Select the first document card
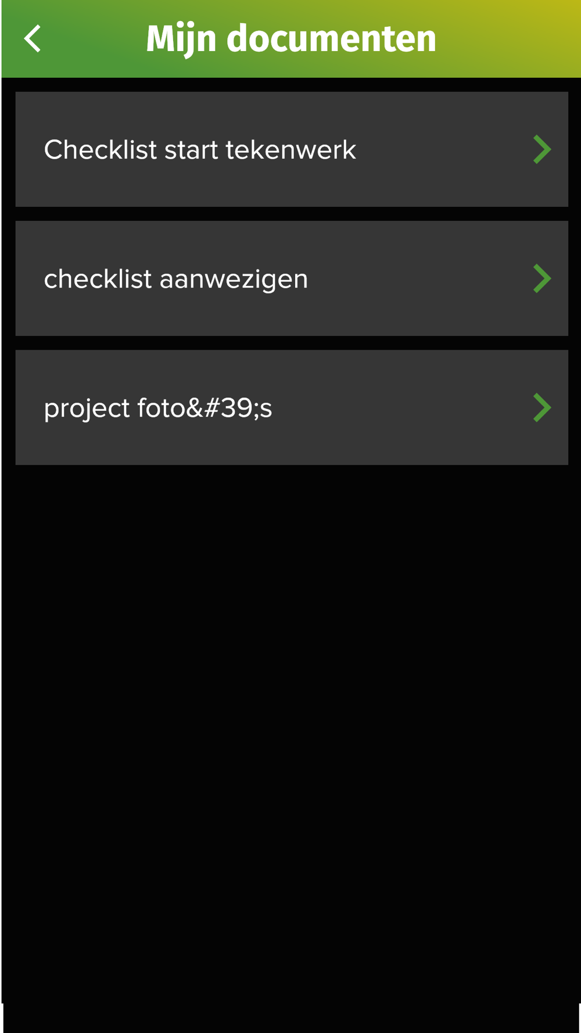Screen dimensions: 581x1033 click(x=292, y=149)
